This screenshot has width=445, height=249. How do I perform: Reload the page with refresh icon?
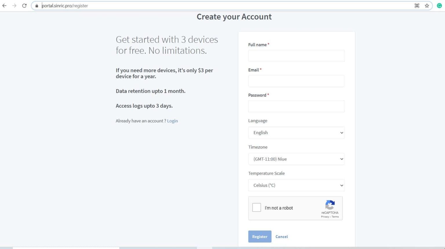click(x=24, y=6)
